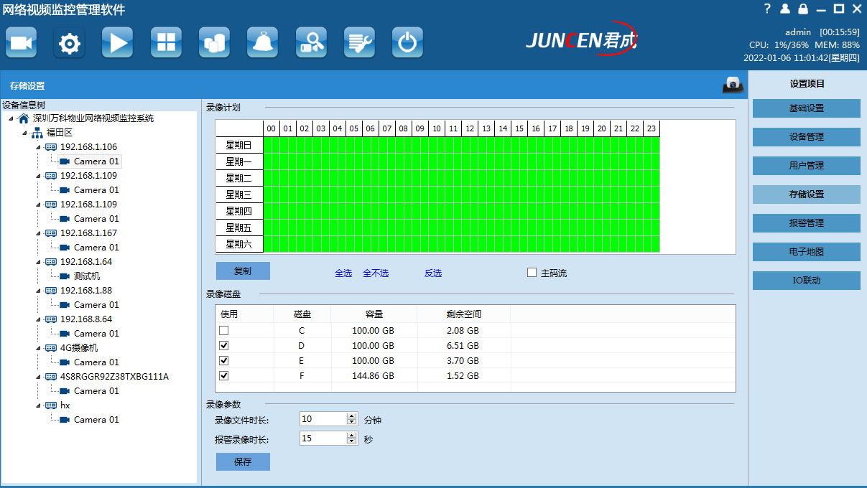This screenshot has width=867, height=488.
Task: Decrease the 录像文件时长 value with down arrow
Action: pyautogui.click(x=352, y=422)
